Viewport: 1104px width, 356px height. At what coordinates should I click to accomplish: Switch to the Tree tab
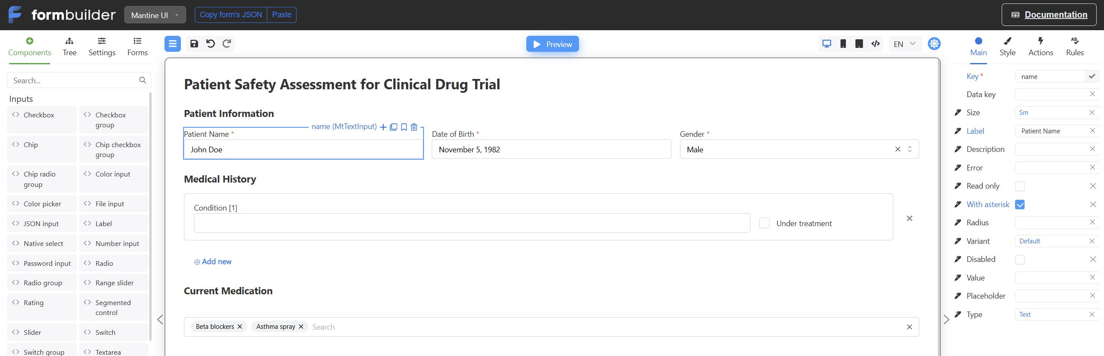click(x=70, y=47)
